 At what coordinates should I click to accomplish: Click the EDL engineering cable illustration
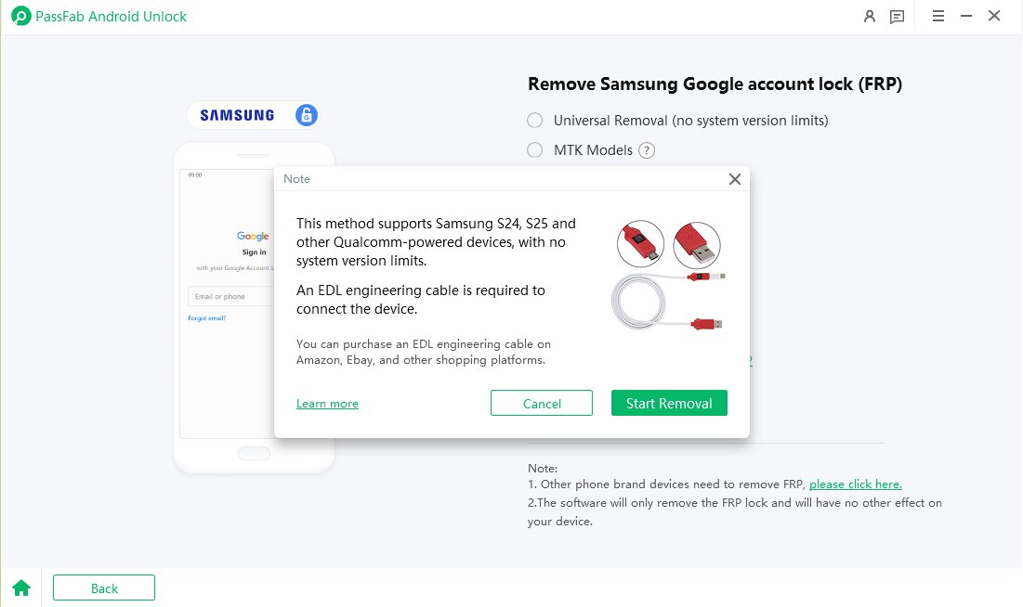667,278
